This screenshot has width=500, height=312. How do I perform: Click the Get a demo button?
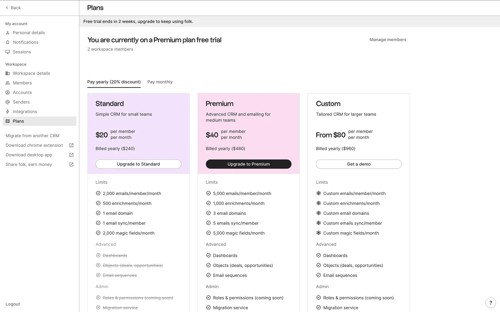tap(359, 164)
